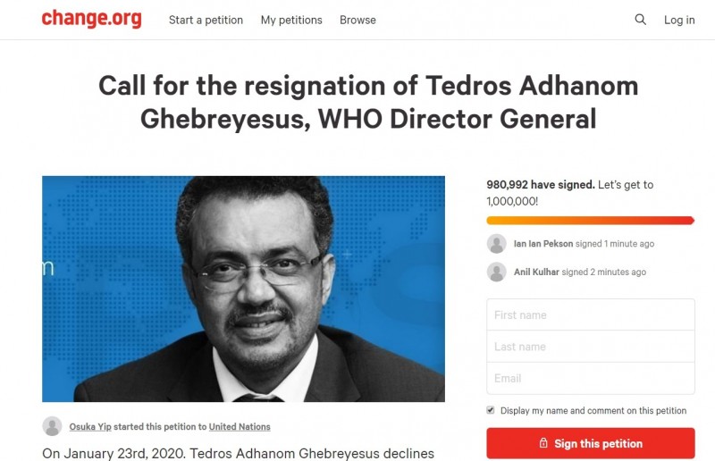The image size is (715, 461).
Task: Focus the First name field
Action: tap(590, 314)
